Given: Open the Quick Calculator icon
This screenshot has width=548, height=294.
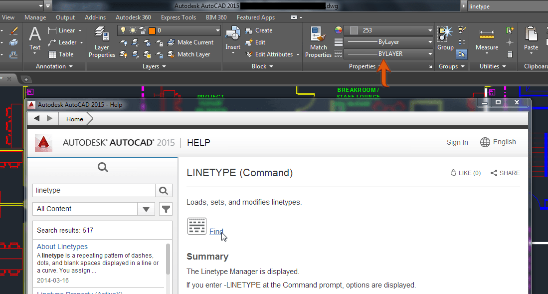Looking at the screenshot, I should coord(510,54).
